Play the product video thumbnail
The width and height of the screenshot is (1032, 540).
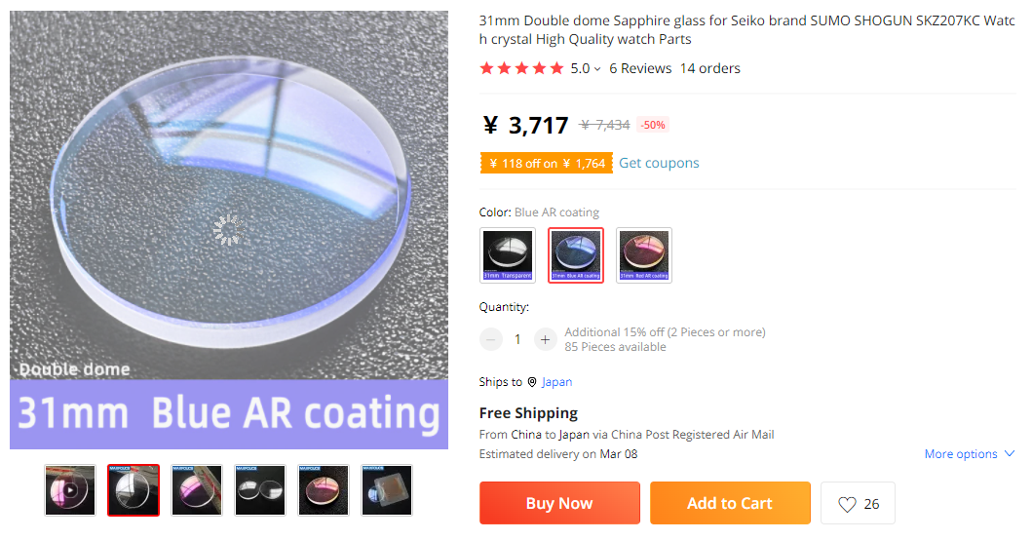tap(70, 490)
